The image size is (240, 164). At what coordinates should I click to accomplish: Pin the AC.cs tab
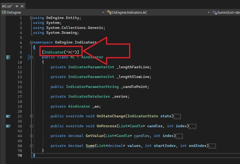(17, 6)
